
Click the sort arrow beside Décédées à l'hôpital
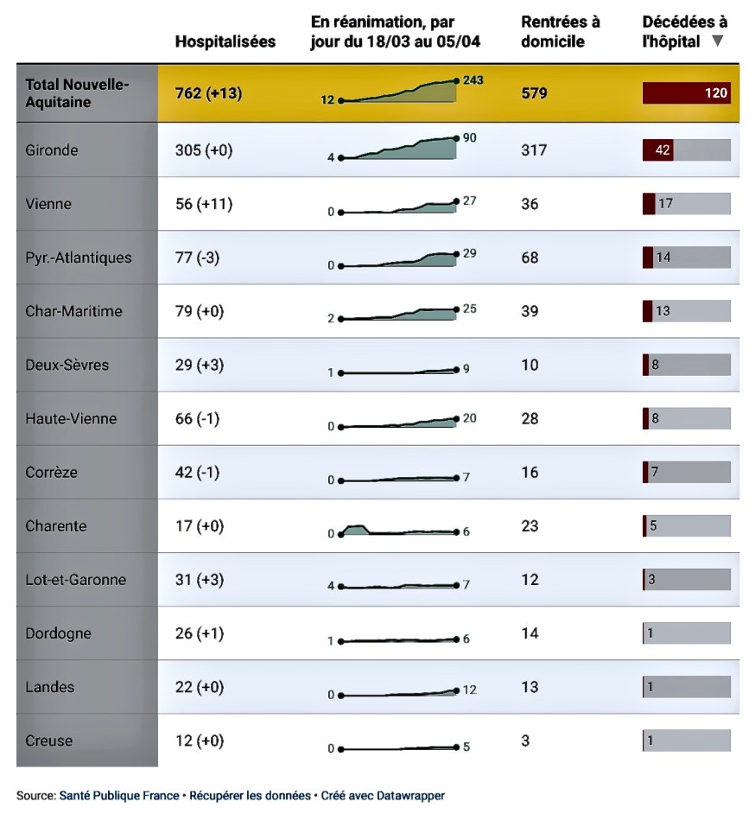click(717, 41)
